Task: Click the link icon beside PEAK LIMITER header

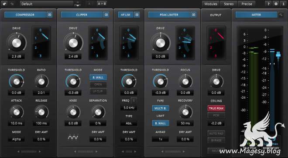Action: (193, 15)
